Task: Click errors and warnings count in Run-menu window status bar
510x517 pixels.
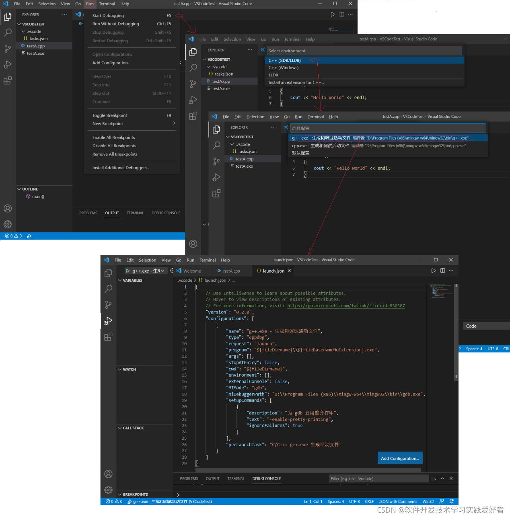Action: (13, 236)
